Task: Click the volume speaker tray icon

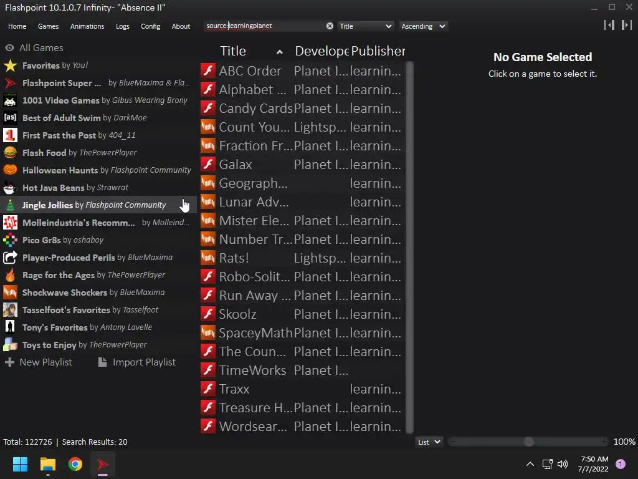Action: point(563,464)
